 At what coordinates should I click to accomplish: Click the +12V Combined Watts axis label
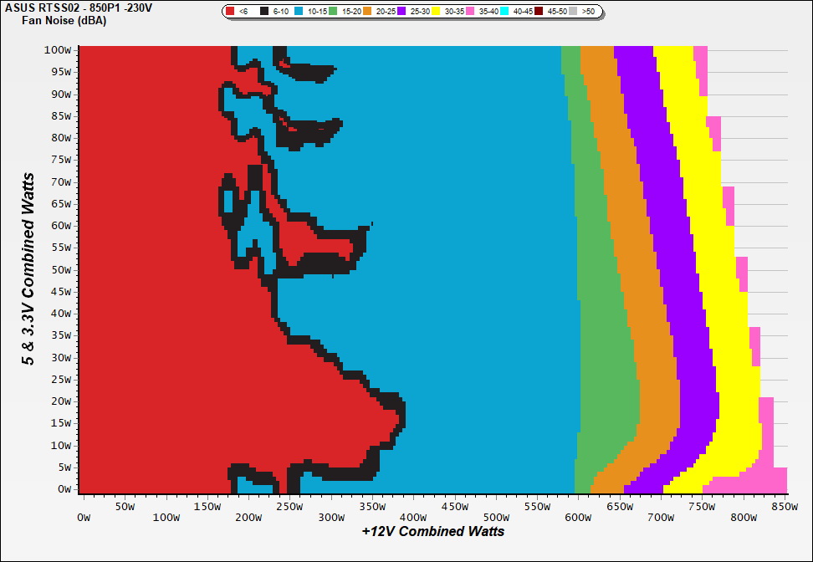tap(432, 531)
